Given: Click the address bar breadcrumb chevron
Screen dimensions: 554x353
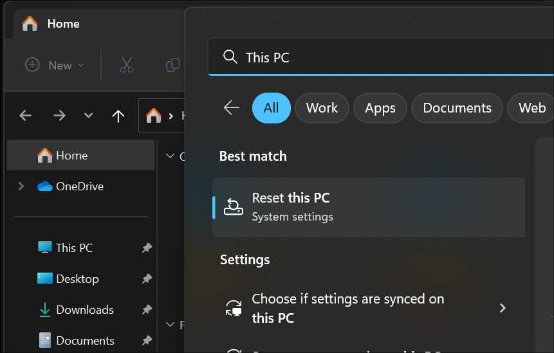Looking at the screenshot, I should (x=171, y=116).
